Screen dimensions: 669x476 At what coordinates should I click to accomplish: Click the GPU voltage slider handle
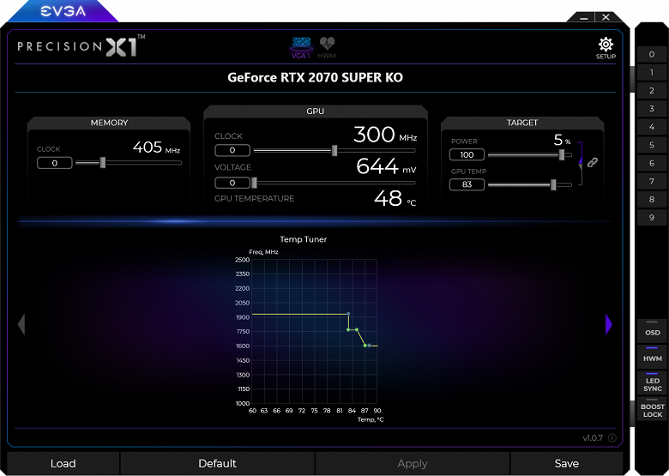point(254,183)
